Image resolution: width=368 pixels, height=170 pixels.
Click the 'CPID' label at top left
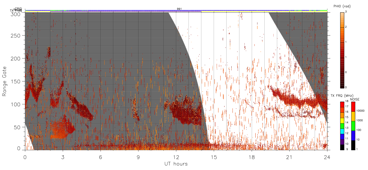[x=18, y=9]
